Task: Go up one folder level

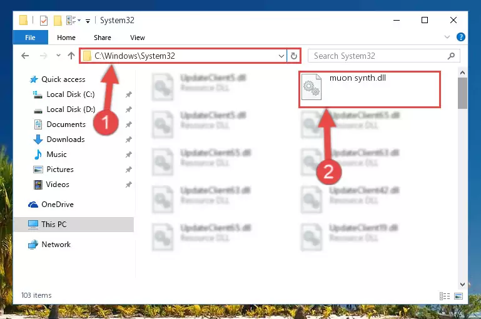Action: (71, 56)
